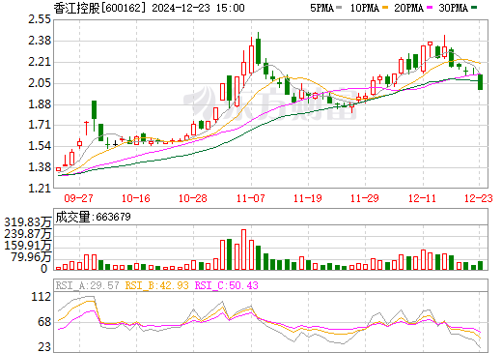
Task: Click the 09-27 date axis label
Action: 78,198
